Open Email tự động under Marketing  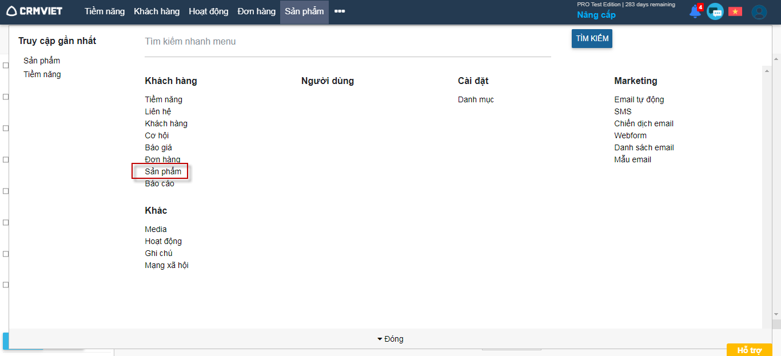[x=639, y=99]
